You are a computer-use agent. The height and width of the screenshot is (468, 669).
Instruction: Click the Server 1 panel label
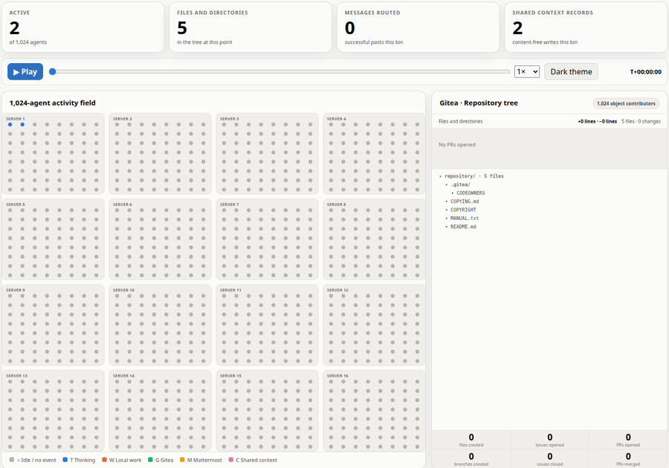pos(16,119)
